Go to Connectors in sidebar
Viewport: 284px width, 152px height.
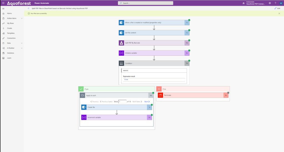coord(11,38)
